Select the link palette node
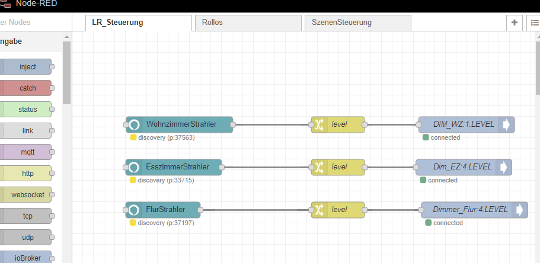540x263 pixels. [x=25, y=131]
